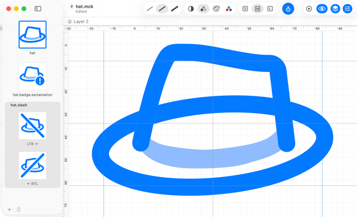Screen dimensions: 357x217
Task: Toggle the sidebar panel button
Action: coord(38,9)
